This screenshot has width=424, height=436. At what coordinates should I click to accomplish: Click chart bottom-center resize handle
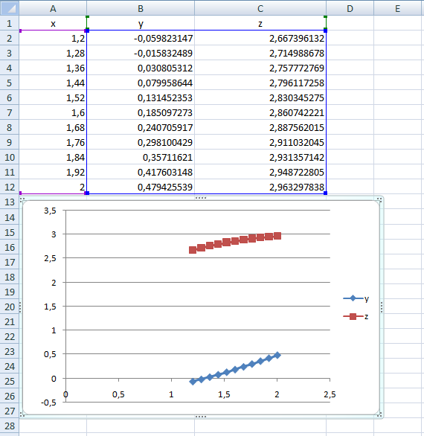201,417
